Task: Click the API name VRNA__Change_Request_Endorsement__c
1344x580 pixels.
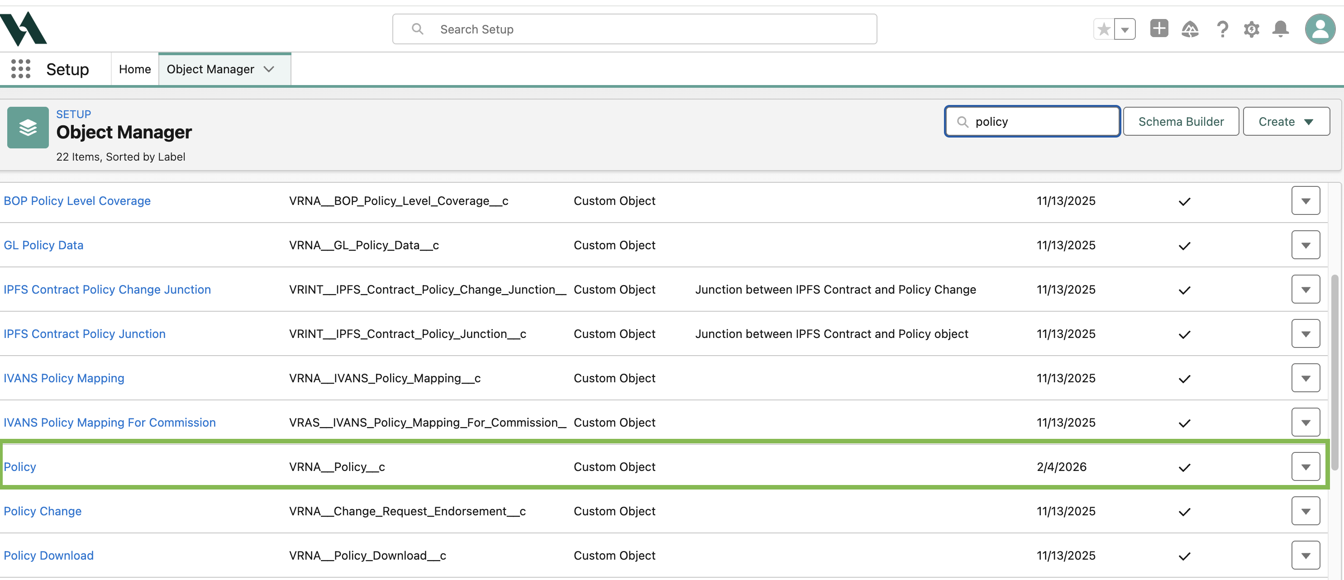Action: point(407,511)
